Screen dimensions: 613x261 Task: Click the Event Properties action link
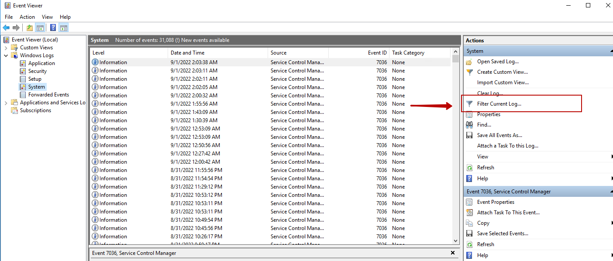[496, 202]
